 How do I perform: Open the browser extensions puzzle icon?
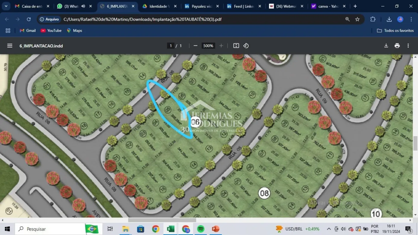[x=373, y=19]
